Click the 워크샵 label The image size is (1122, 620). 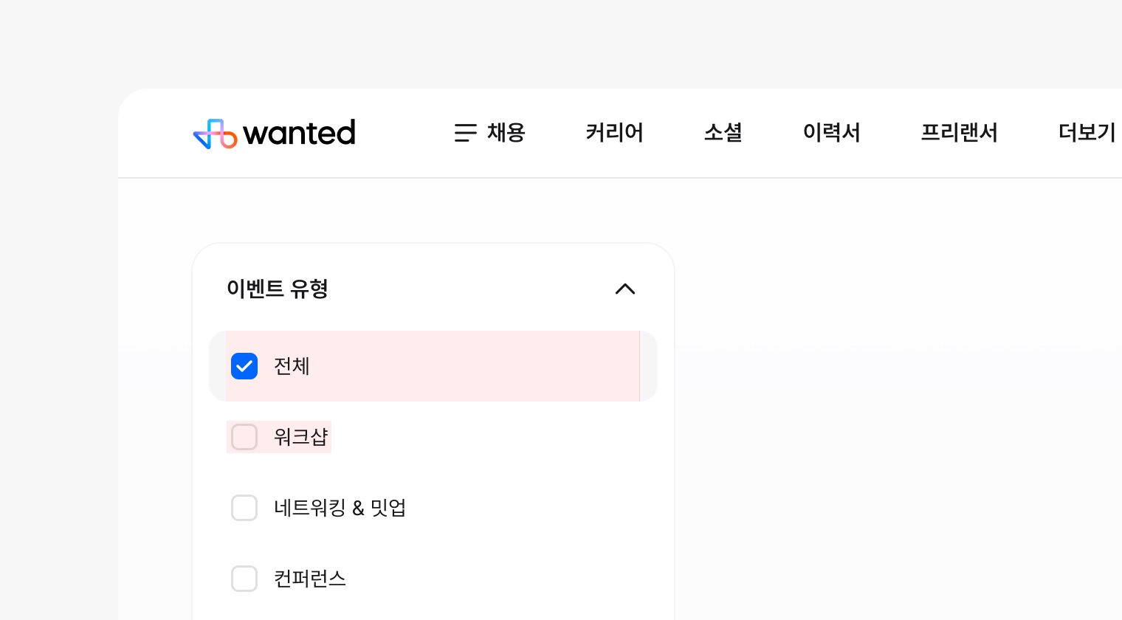[300, 437]
